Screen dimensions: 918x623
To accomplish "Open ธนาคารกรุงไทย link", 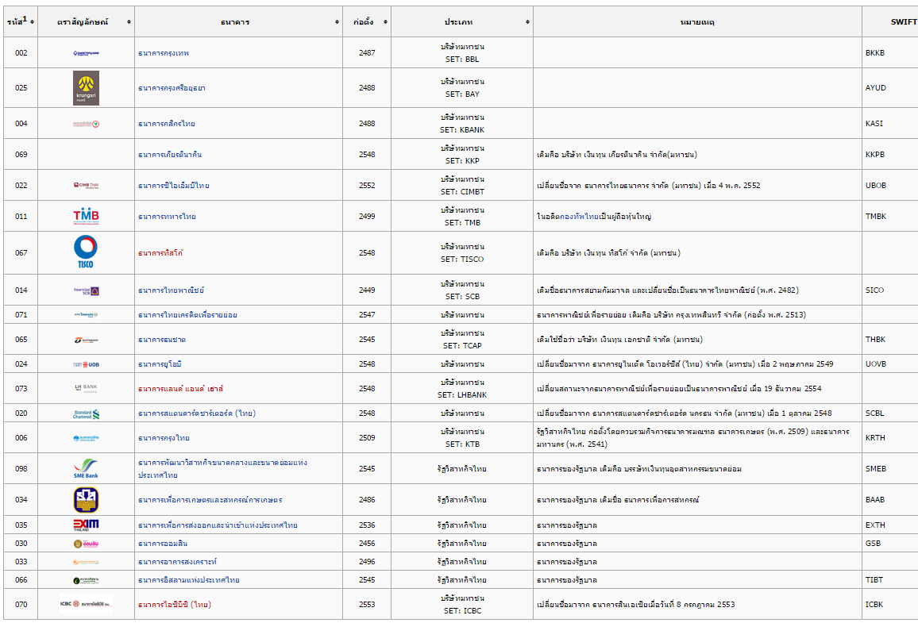I will tap(164, 438).
